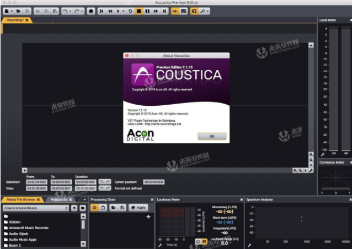This screenshot has width=352, height=249.
Task: Toggle the highlighted triple-arrow toolbar button
Action: 175,11
